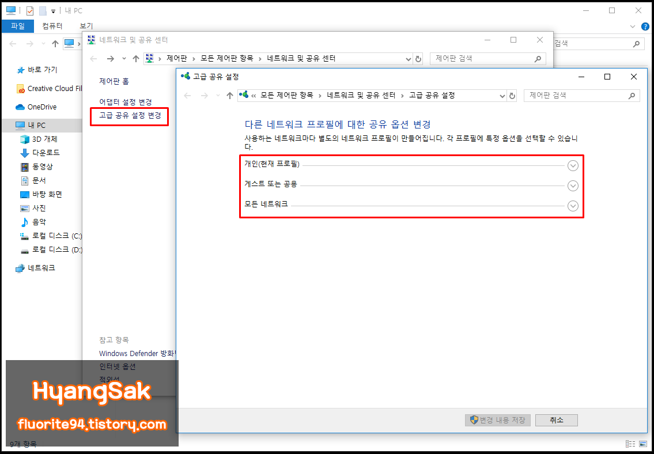Viewport: 654px width, 454px height.
Task: Click 네트워크 및 공유 센터 breadcrumb in 고급 공유 설정
Action: 361,96
